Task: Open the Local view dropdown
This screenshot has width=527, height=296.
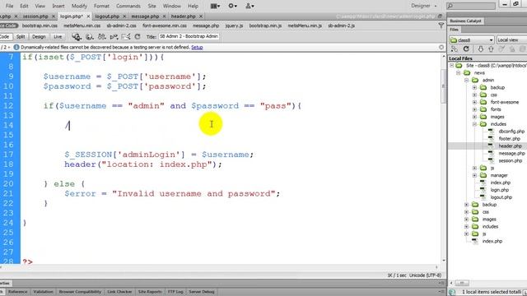Action: tap(511, 40)
